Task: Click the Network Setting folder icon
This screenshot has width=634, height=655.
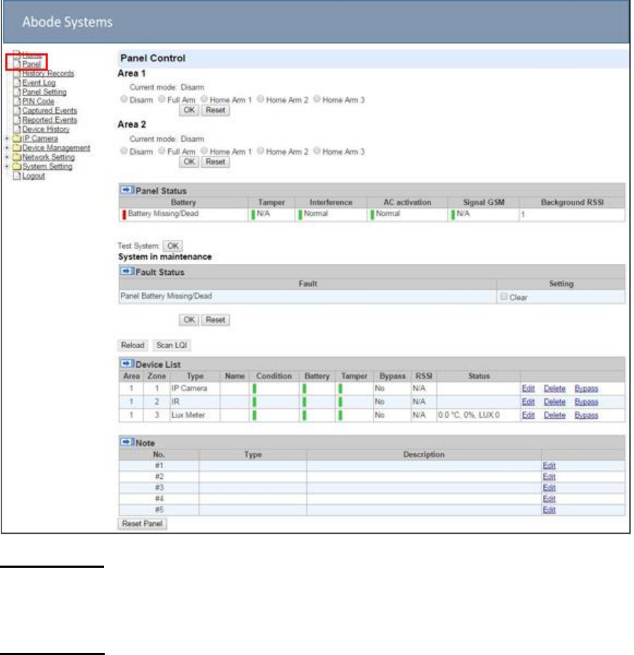Action: 17,157
